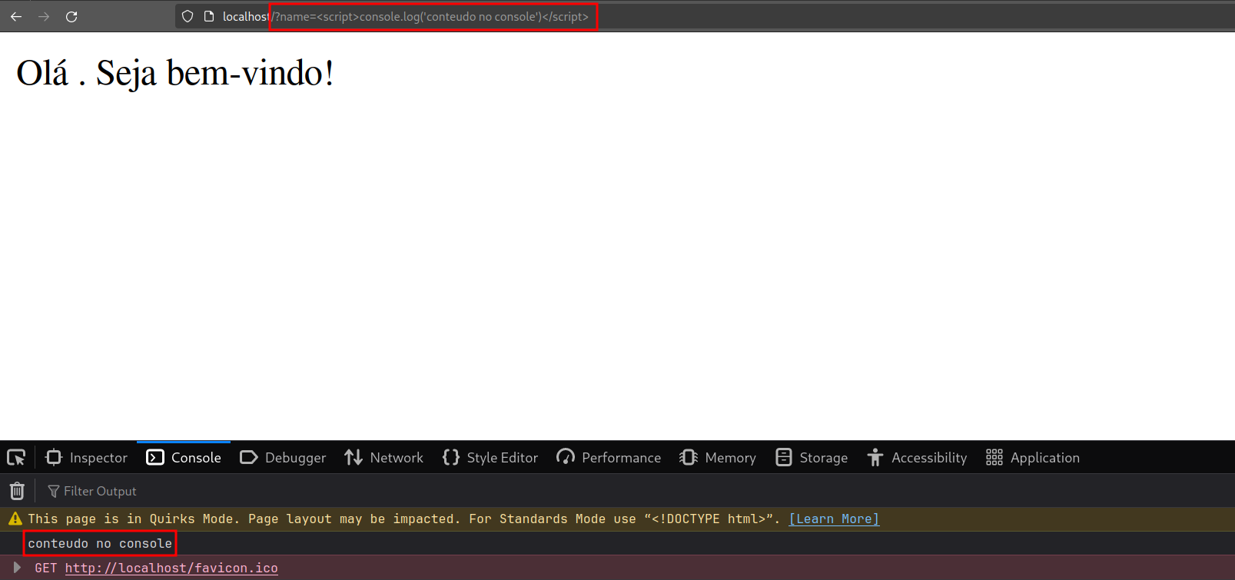1235x580 pixels.
Task: Open the Debugger panel
Action: (x=283, y=458)
